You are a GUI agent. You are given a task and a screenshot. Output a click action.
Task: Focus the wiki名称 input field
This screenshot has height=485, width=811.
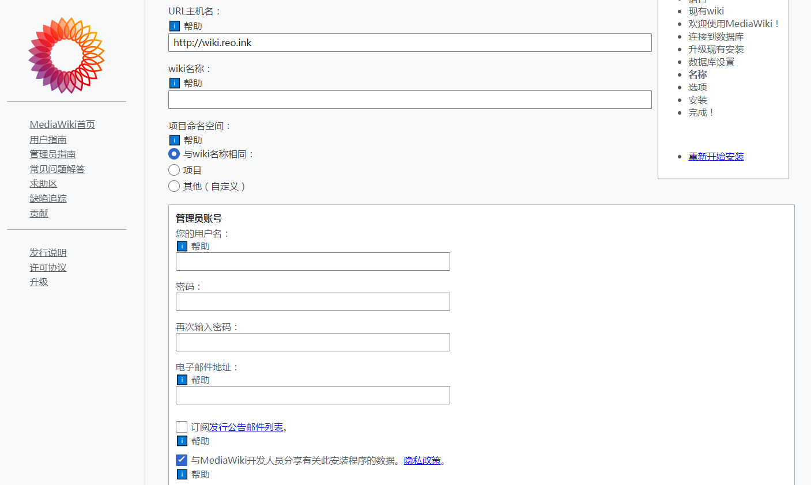coord(409,100)
